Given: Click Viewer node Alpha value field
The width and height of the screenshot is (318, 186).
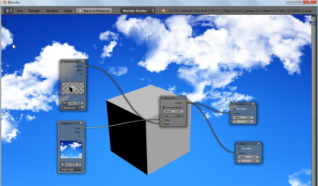Looking at the screenshot, I should 248,157.
